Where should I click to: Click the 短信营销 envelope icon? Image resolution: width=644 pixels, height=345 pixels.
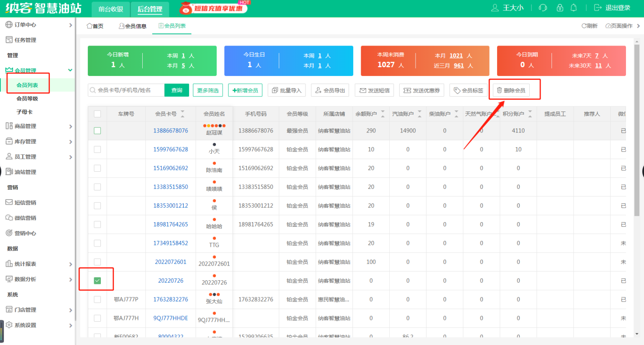click(9, 202)
